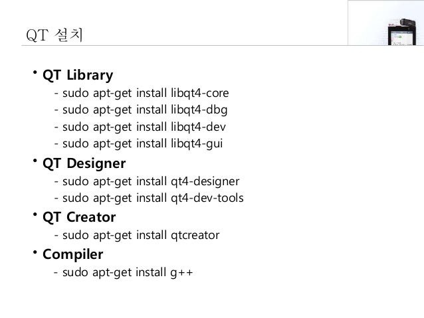
Task: Select the "Compiler" heading
Action: point(72,255)
